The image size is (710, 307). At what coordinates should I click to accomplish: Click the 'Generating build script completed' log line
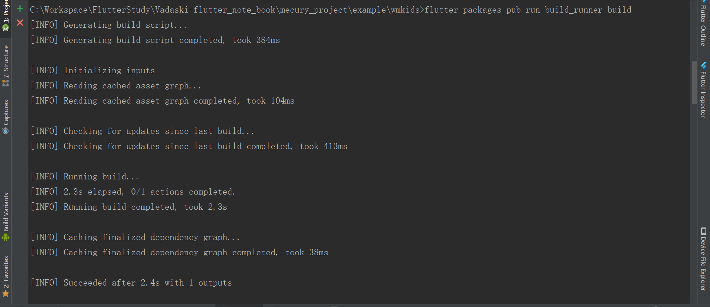pyautogui.click(x=155, y=40)
